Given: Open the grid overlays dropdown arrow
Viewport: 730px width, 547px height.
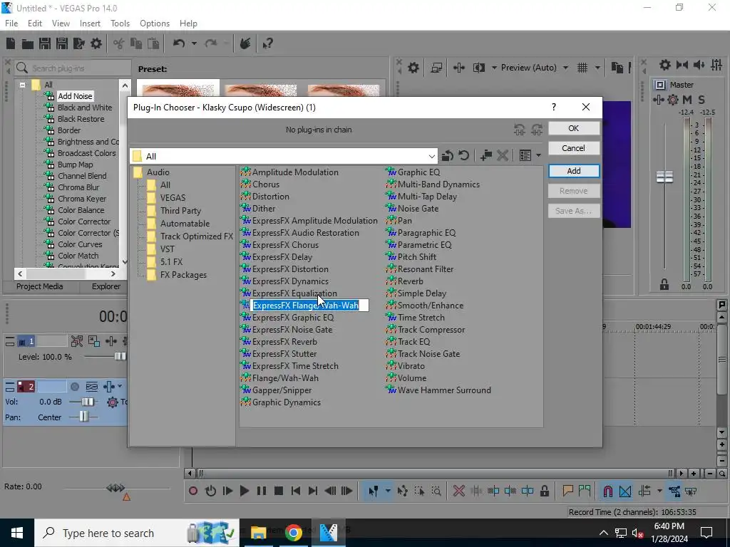Looking at the screenshot, I should click(597, 68).
